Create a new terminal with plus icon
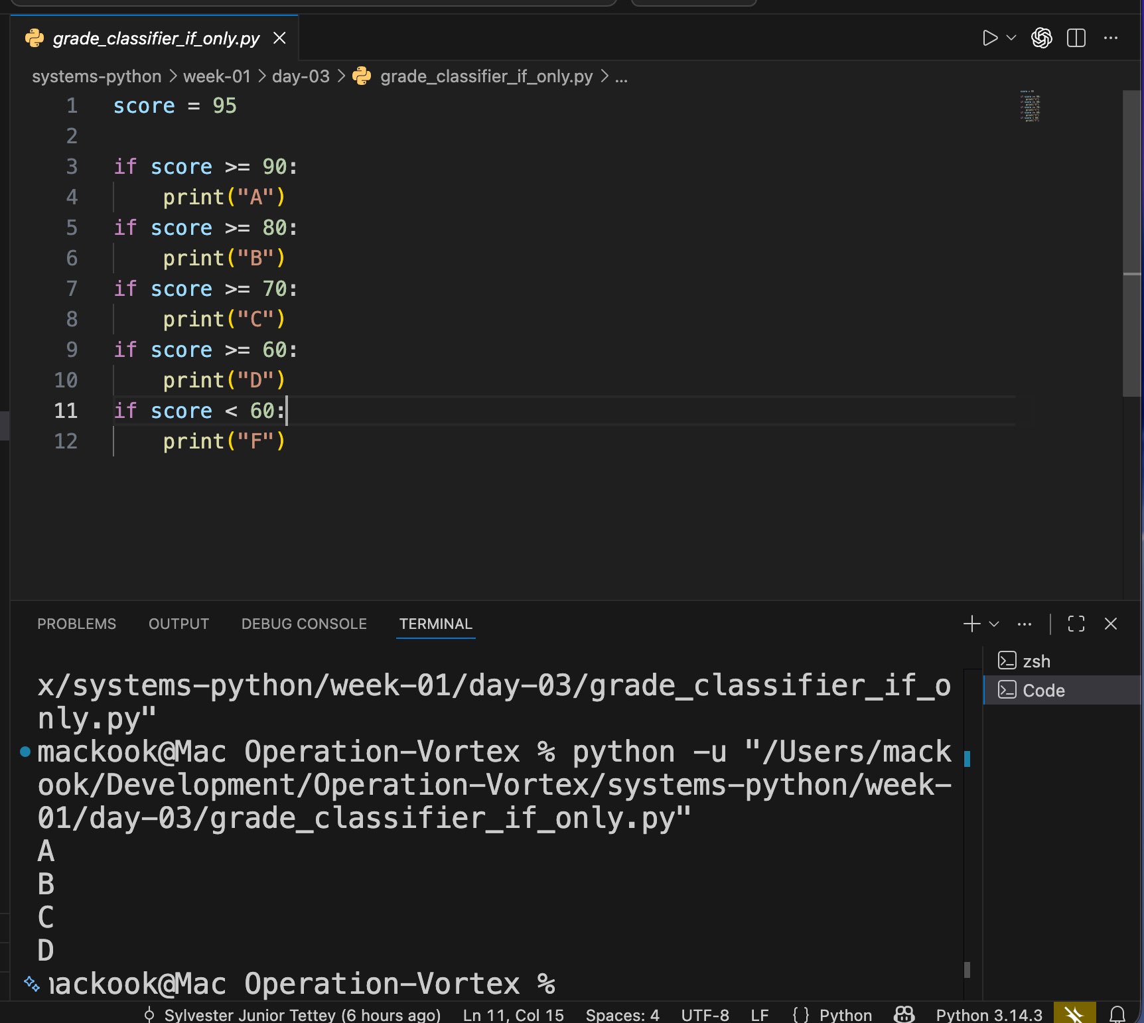 (x=971, y=624)
